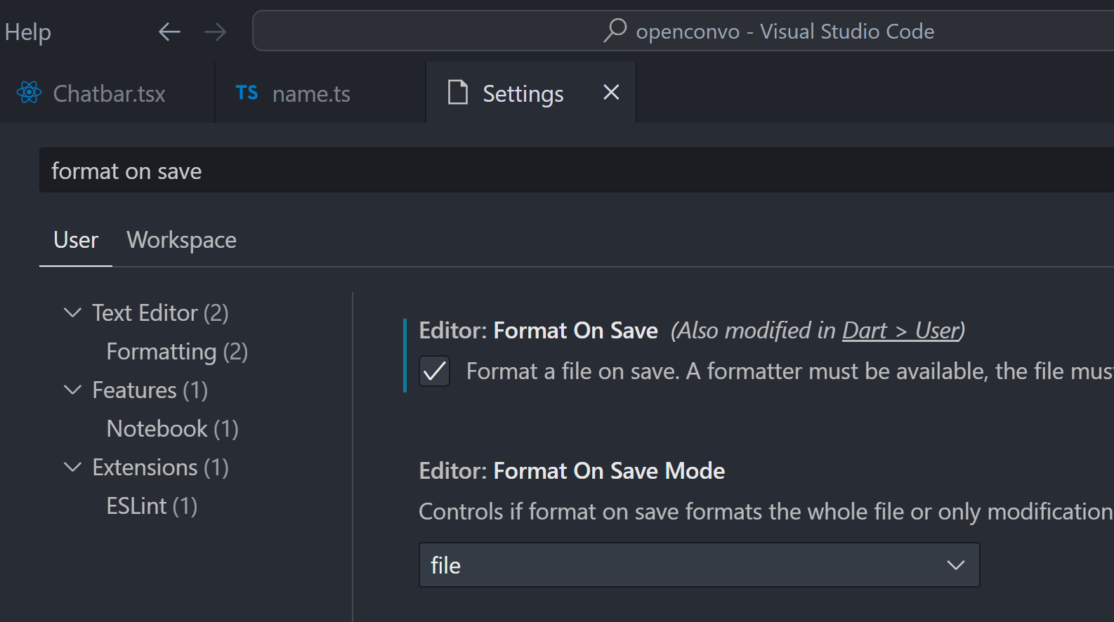Open the Format On Save Mode dropdown
This screenshot has height=622, width=1114.
coord(699,564)
